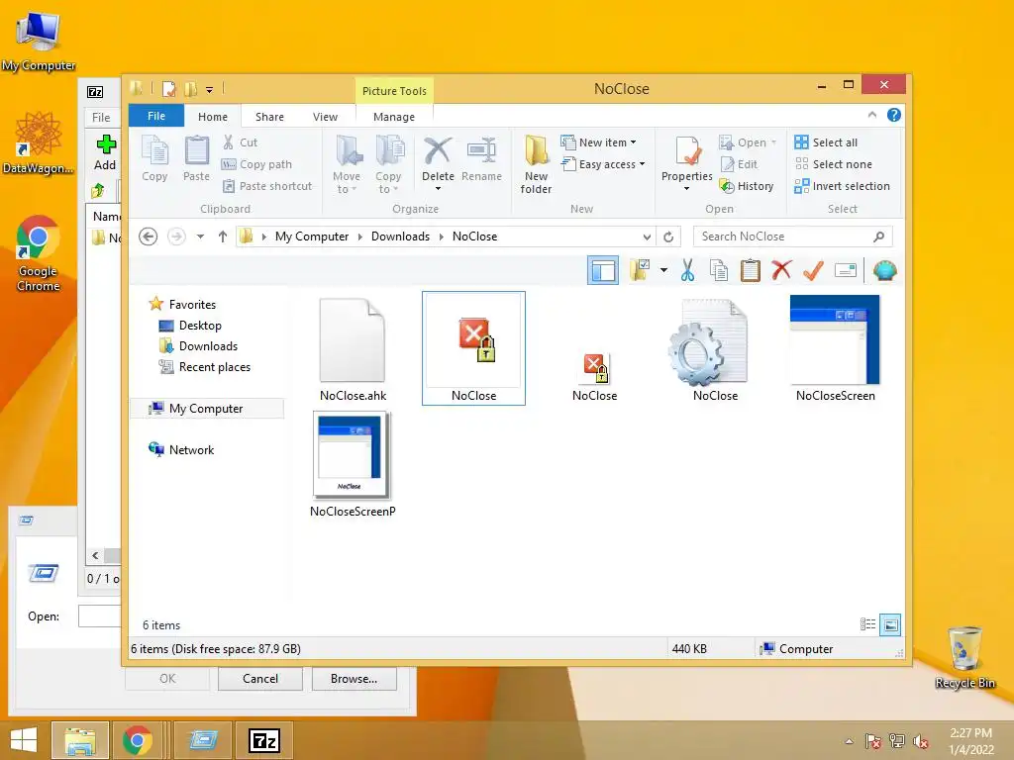Viewport: 1014px width, 760px height.
Task: Open quick access toolbar customize dropdown
Action: click(210, 90)
